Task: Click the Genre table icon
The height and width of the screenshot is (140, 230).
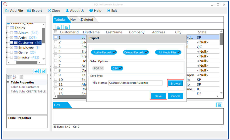Action: point(16,52)
